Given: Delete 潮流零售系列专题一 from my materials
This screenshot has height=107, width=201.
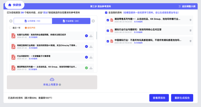Looking at the screenshot, I should 190,20.
